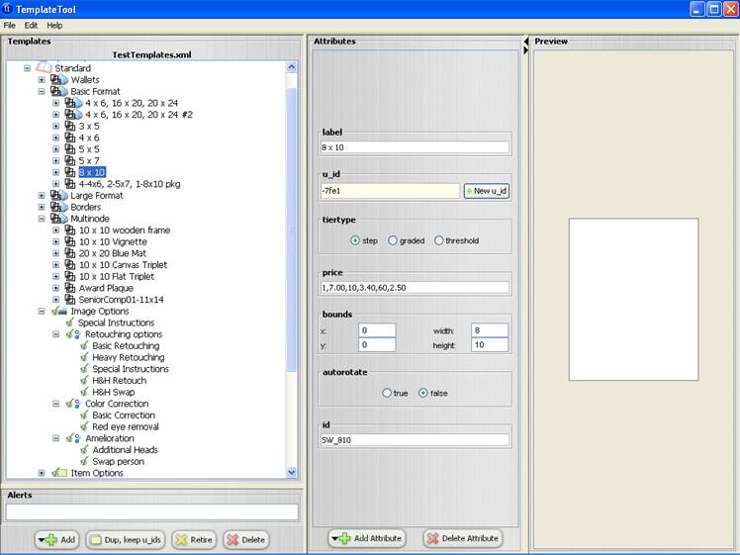
Task: Expand the Borders node
Action: click(x=42, y=207)
